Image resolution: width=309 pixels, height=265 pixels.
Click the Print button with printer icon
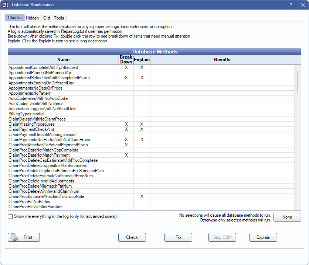[x=24, y=237]
